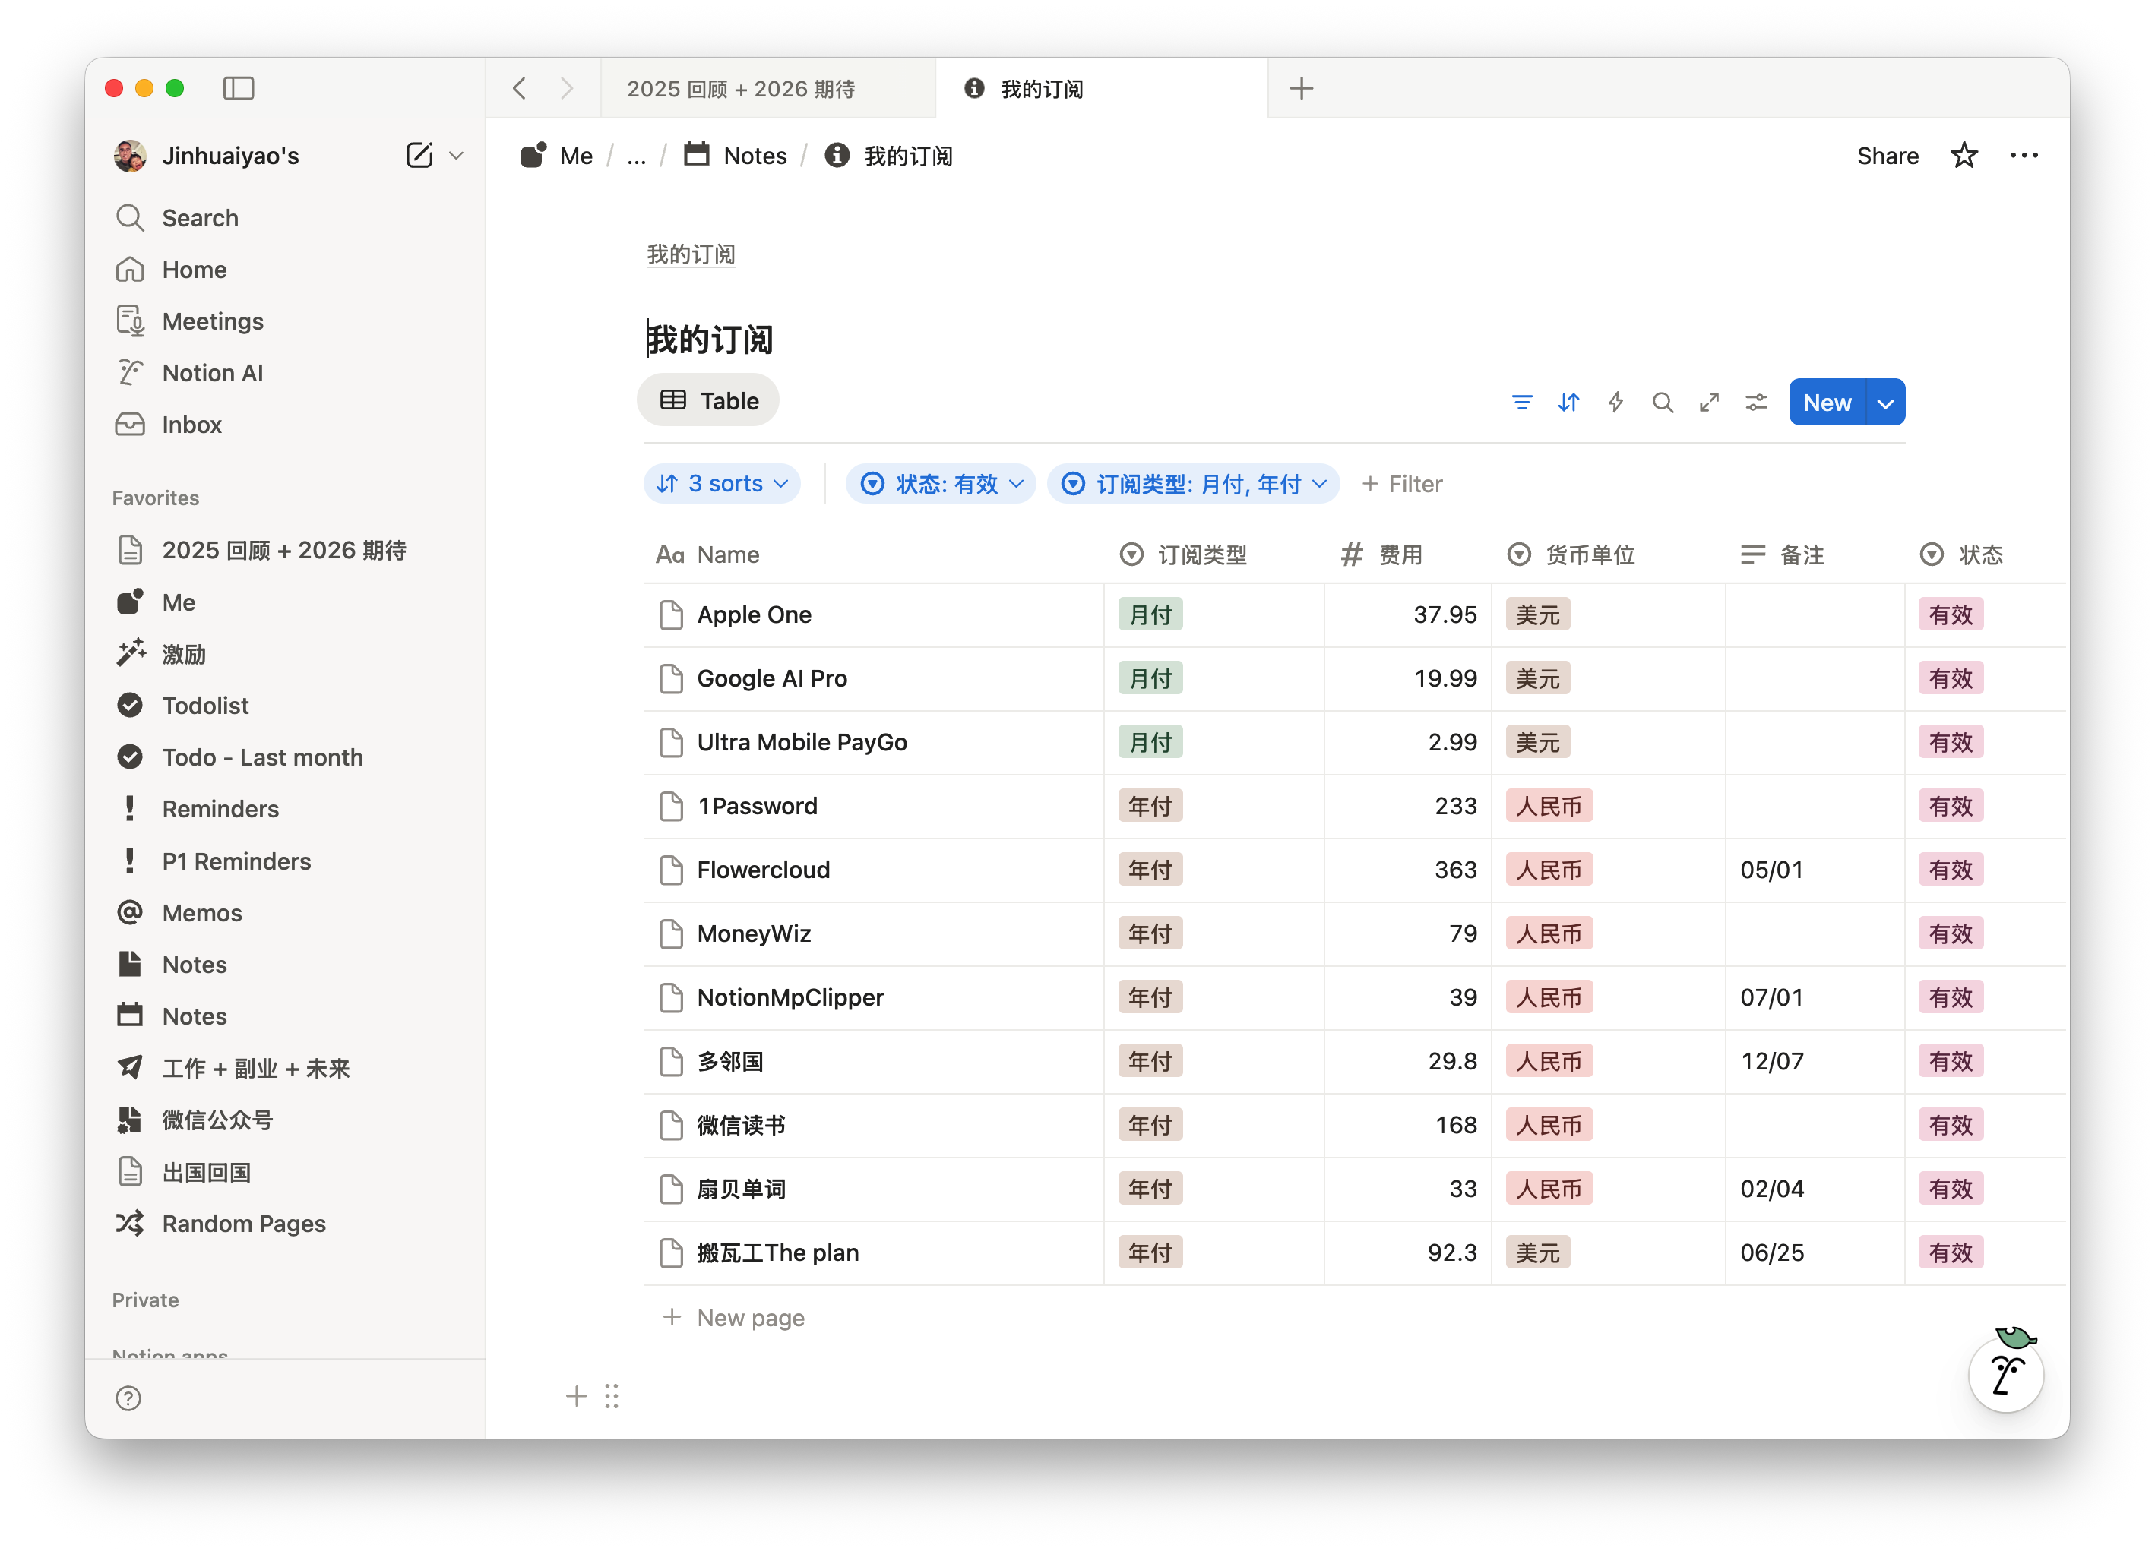Open the automations lightning bolt icon
This screenshot has width=2155, height=1551.
tap(1615, 403)
